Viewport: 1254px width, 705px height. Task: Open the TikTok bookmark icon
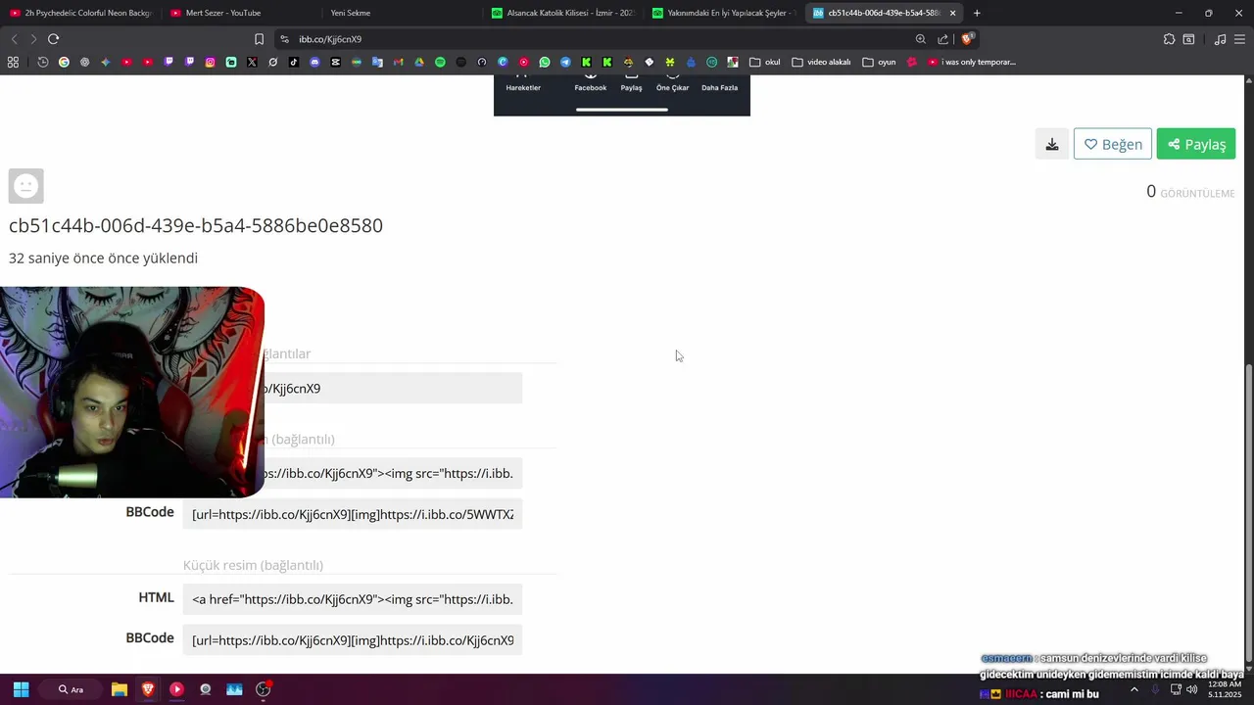(294, 62)
